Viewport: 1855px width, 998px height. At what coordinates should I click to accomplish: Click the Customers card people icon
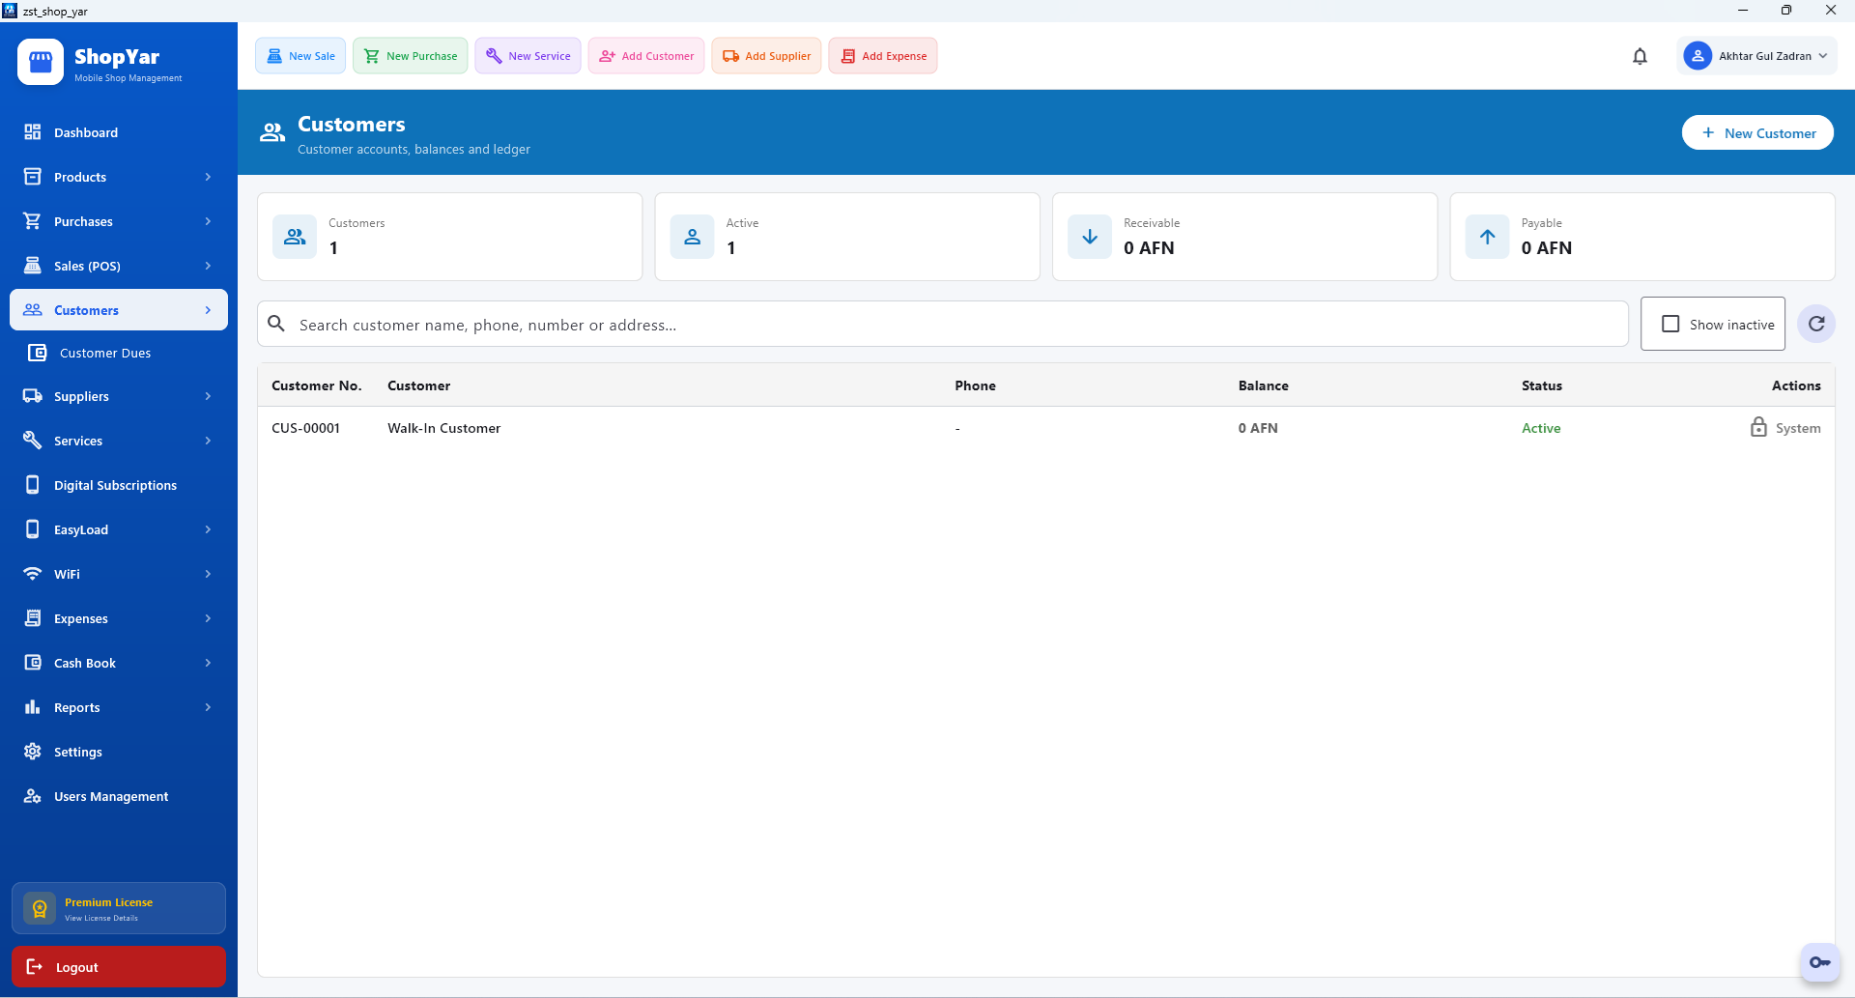click(295, 237)
